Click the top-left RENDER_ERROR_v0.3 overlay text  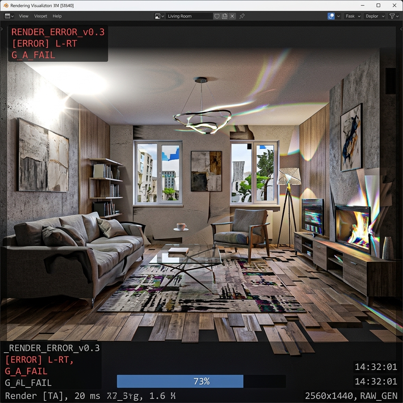point(58,32)
